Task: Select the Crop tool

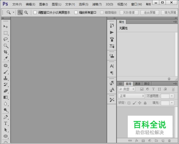Action: 6,52
